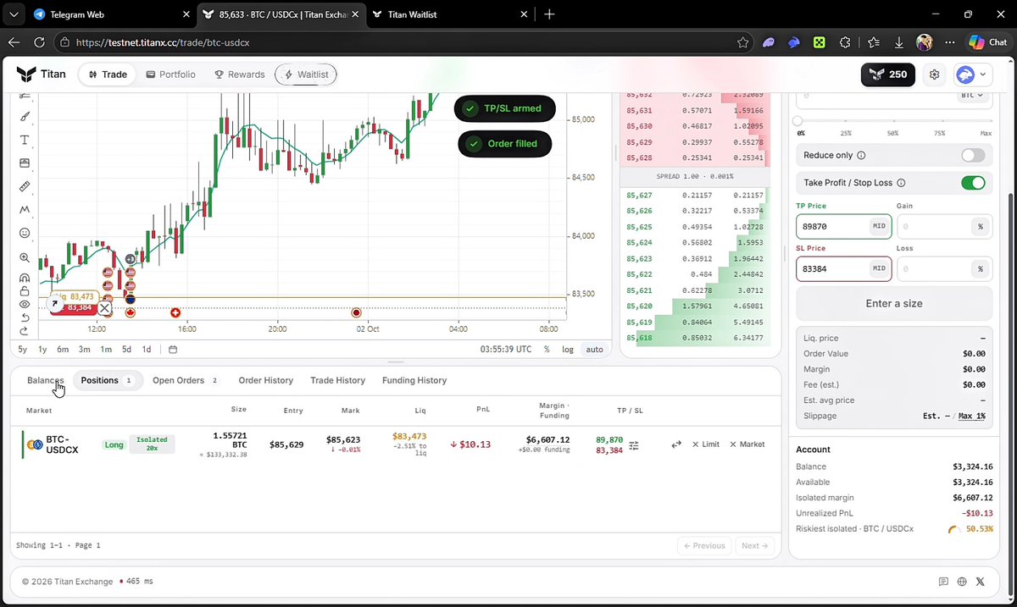Image resolution: width=1017 pixels, height=607 pixels.
Task: Open the exchange settings gear
Action: click(x=934, y=74)
